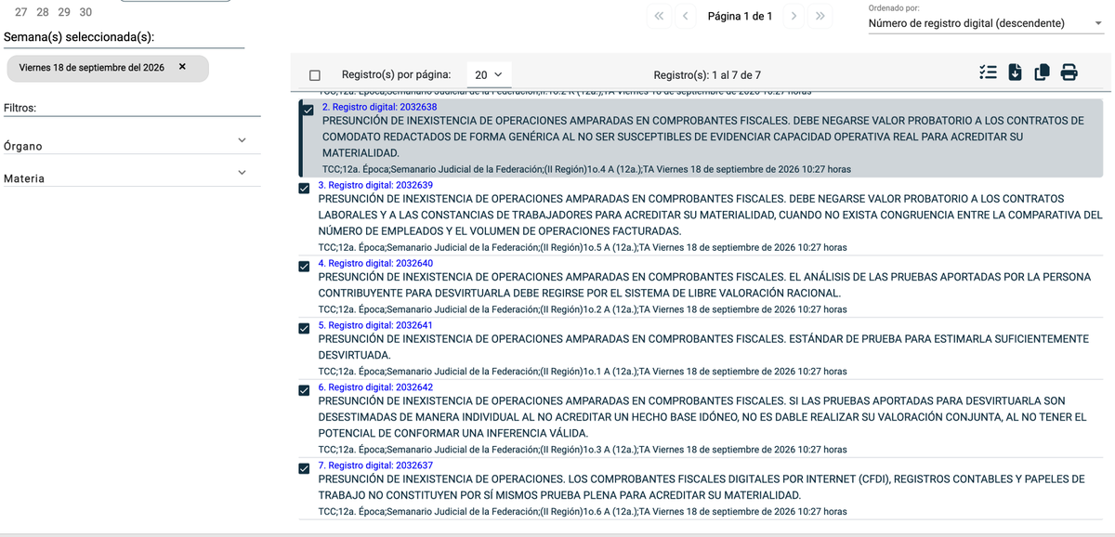The image size is (1115, 537).
Task: Open link '2. Registro digital: 2032638'
Action: pyautogui.click(x=379, y=107)
